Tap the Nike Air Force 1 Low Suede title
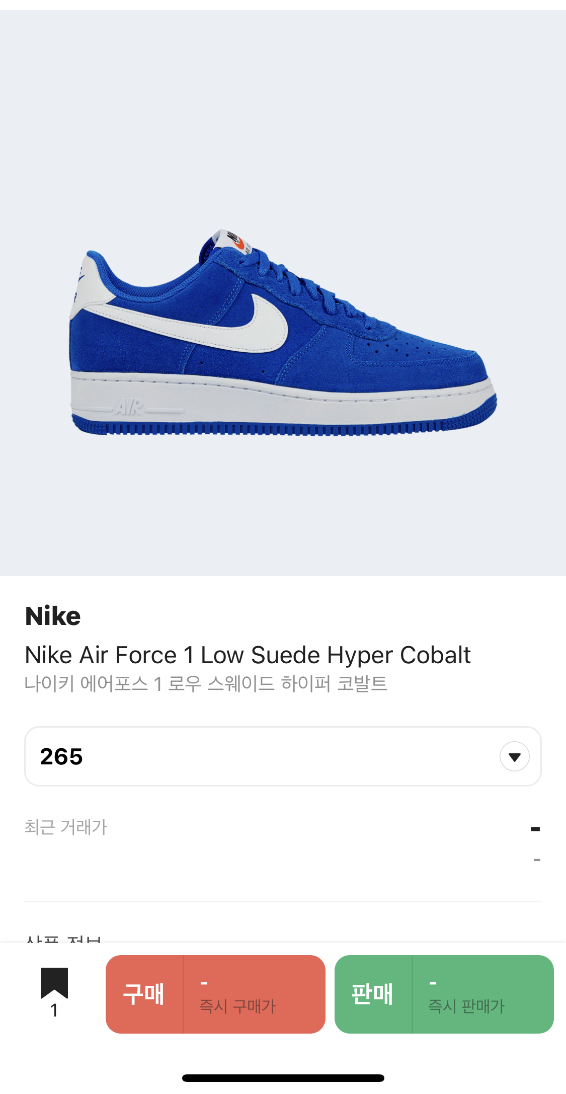 pyautogui.click(x=248, y=655)
